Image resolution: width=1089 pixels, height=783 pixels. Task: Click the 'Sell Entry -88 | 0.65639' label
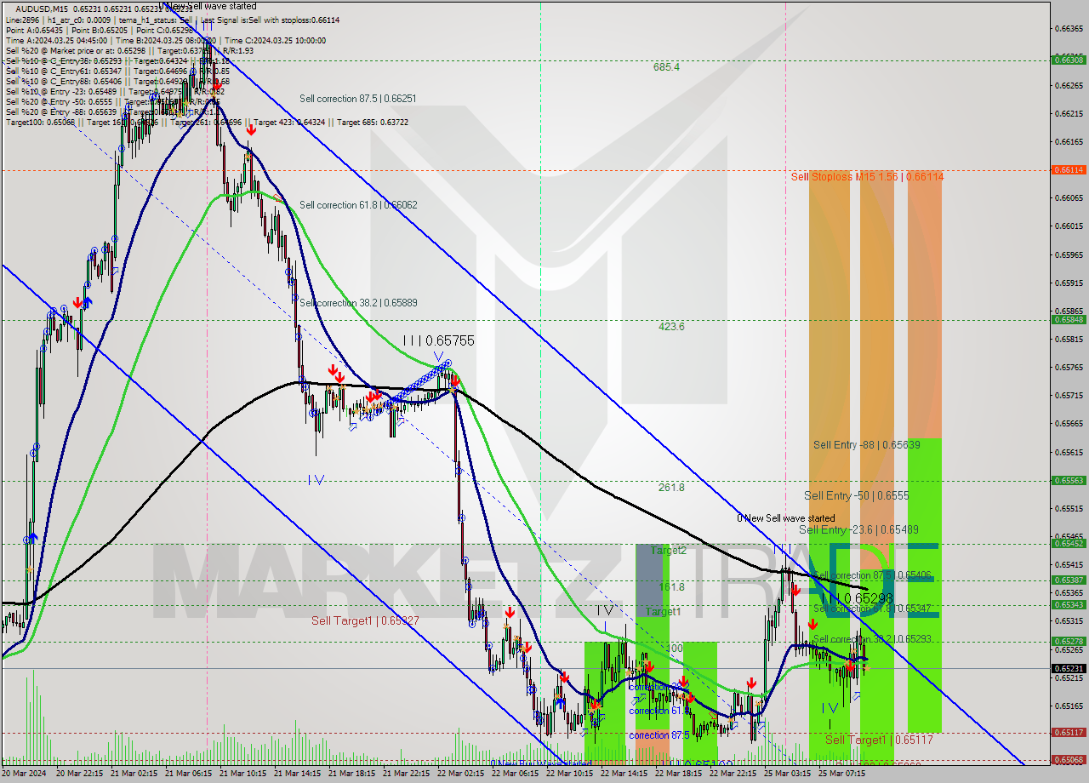click(866, 444)
